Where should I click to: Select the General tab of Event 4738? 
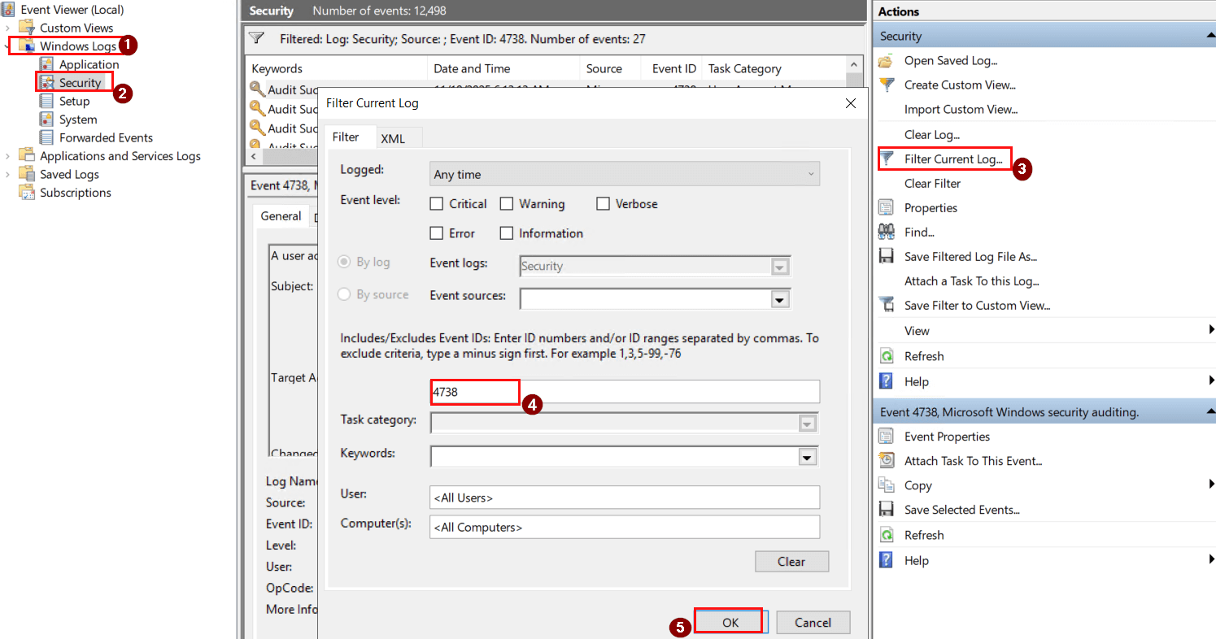tap(281, 215)
